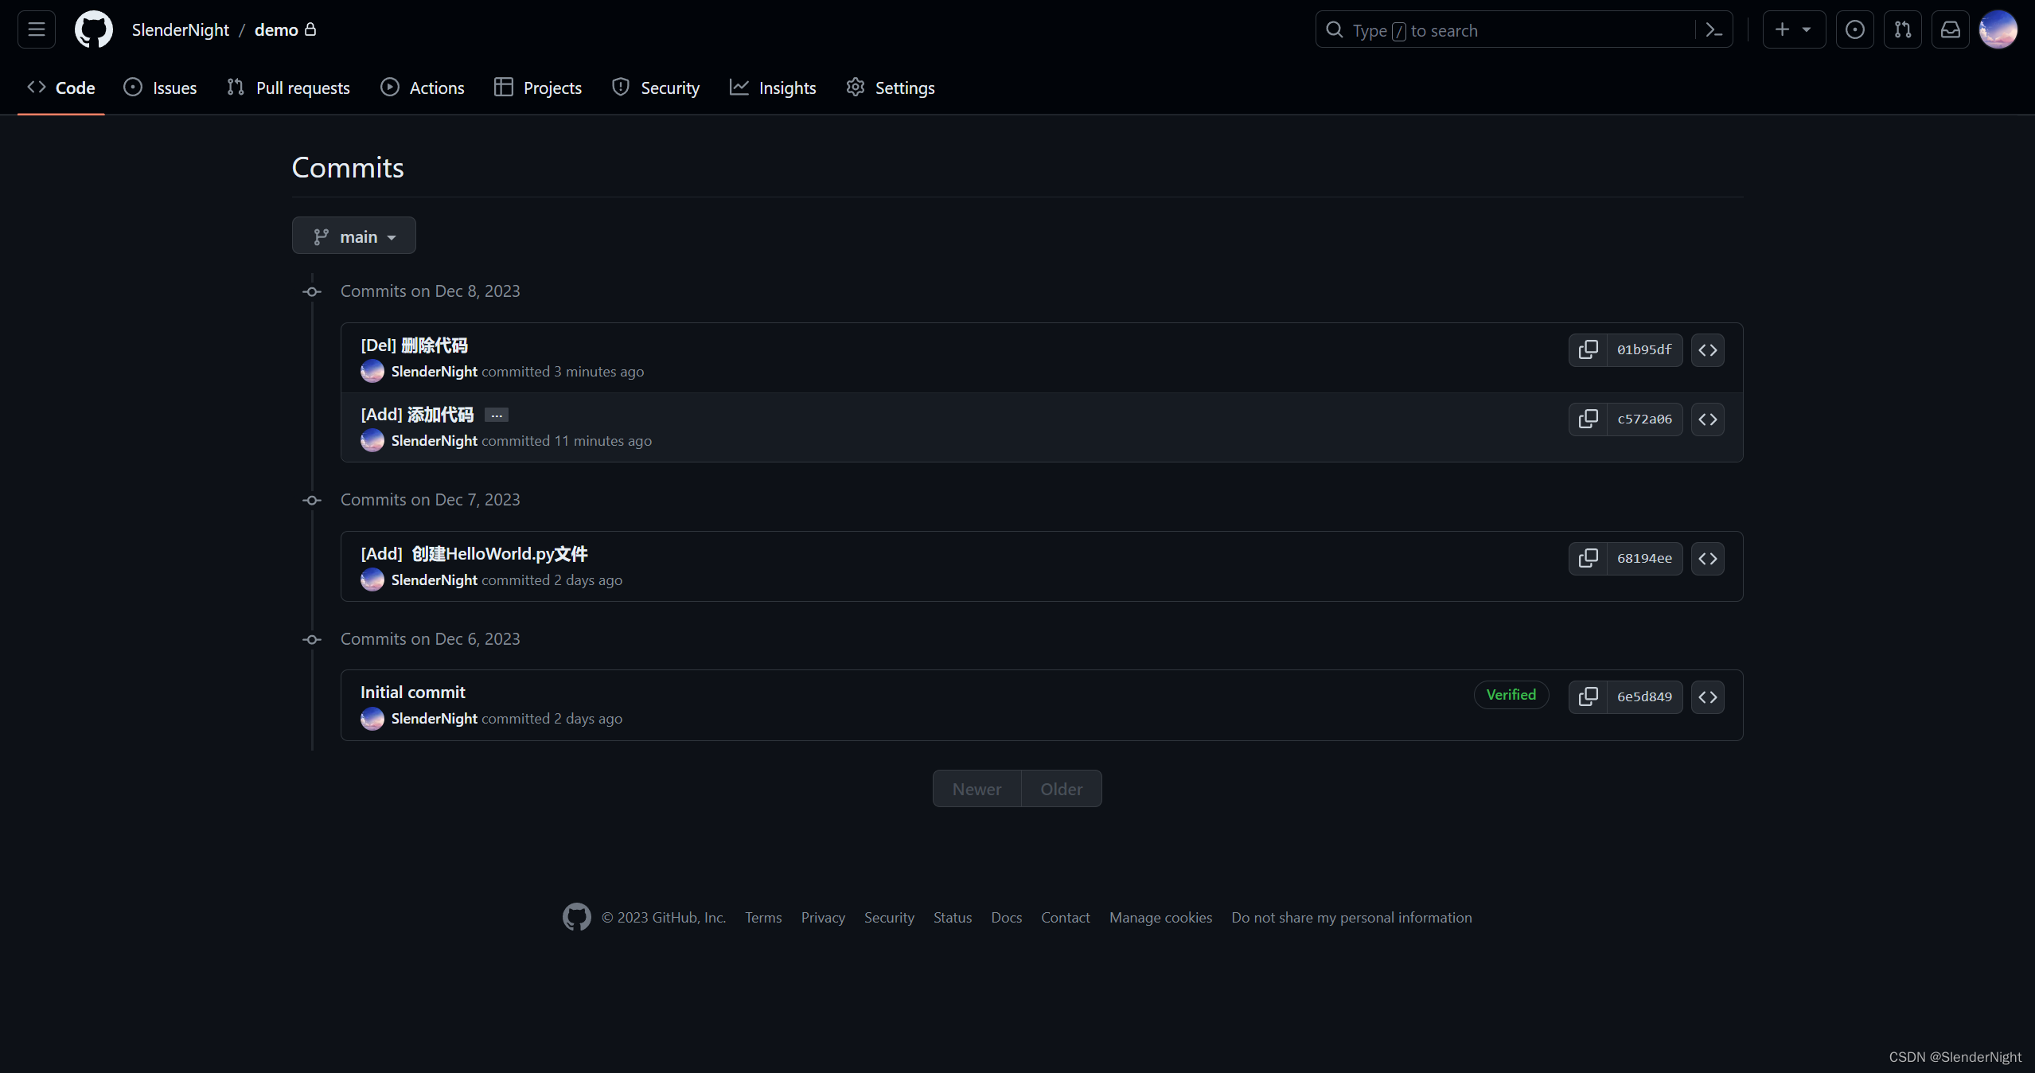
Task: Open the command palette icon
Action: point(1713,30)
